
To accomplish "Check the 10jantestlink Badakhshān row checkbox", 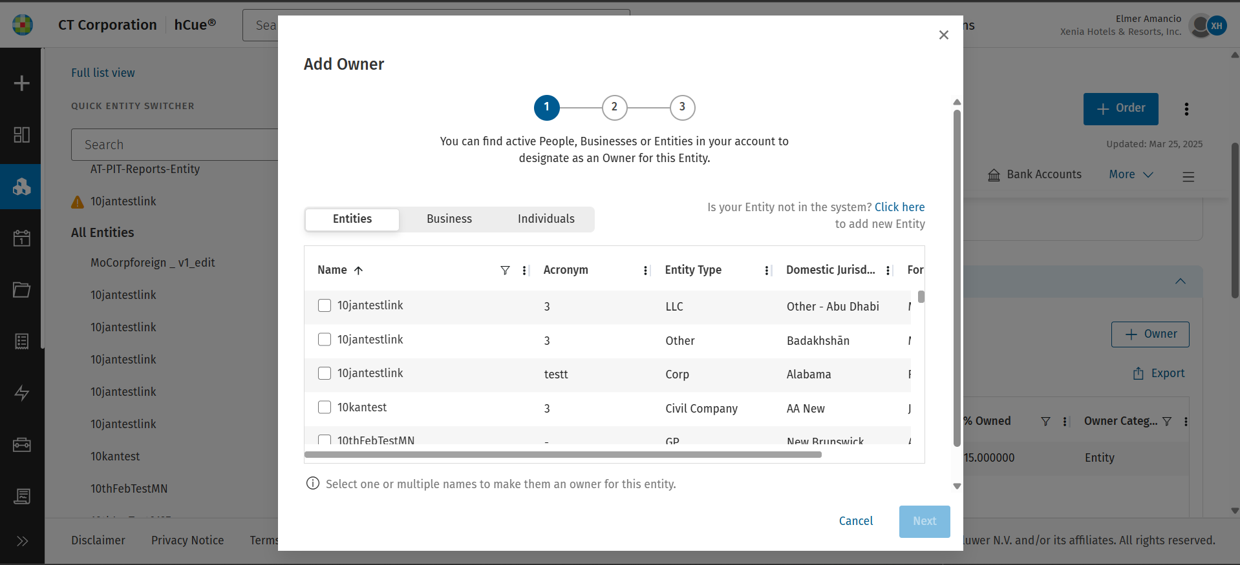I will [x=325, y=340].
